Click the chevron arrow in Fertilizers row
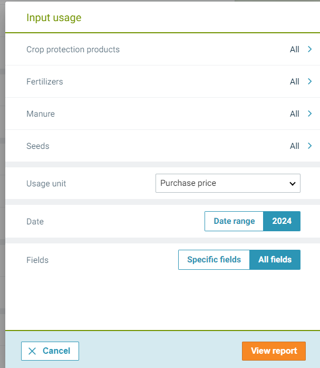The height and width of the screenshot is (368, 320). coord(310,82)
